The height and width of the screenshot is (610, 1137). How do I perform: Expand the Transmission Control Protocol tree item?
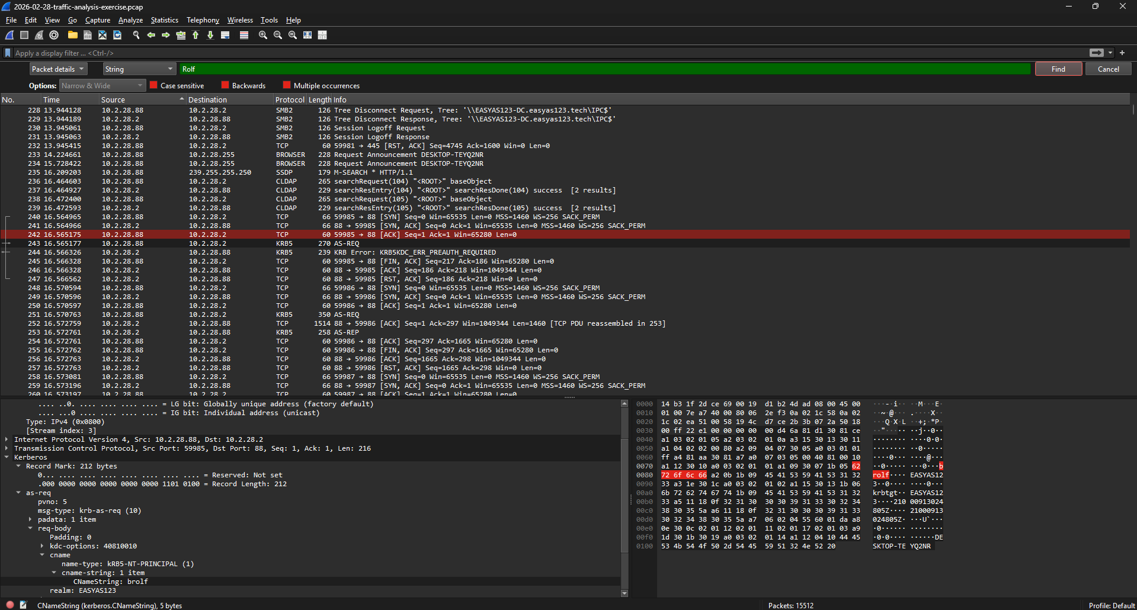(x=7, y=448)
